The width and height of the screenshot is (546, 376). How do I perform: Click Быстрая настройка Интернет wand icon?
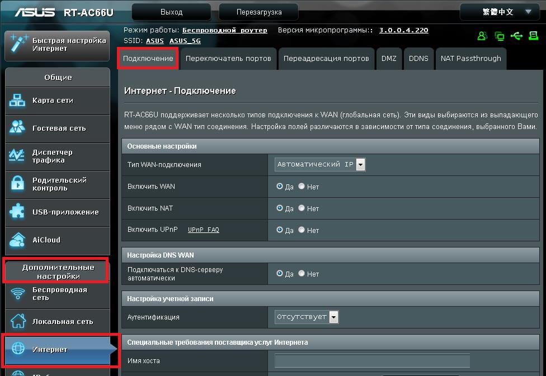click(18, 44)
